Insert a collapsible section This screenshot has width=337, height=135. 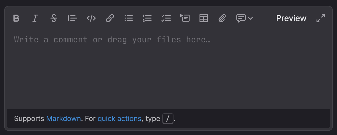click(x=185, y=18)
